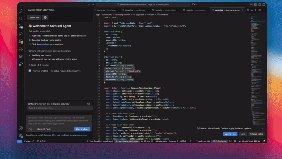Open errors and warnings count in status bar
The image size is (282, 159).
[x=41, y=141]
